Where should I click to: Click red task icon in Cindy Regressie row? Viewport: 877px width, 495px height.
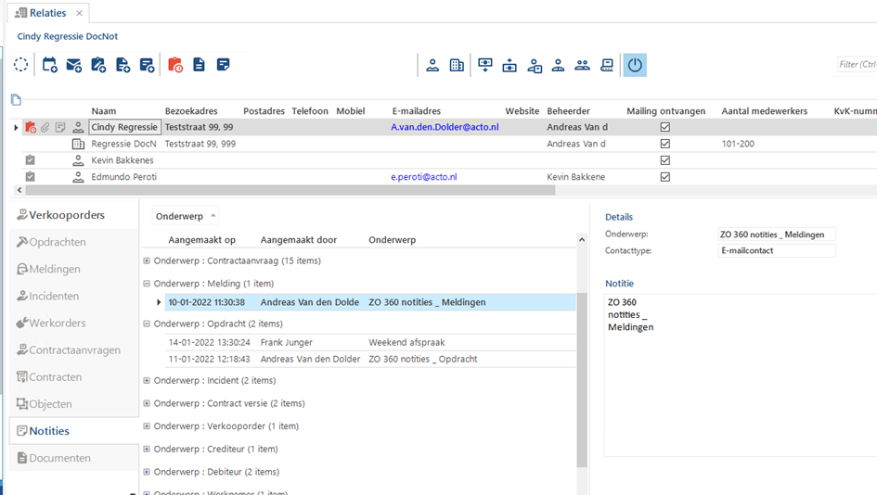click(31, 127)
